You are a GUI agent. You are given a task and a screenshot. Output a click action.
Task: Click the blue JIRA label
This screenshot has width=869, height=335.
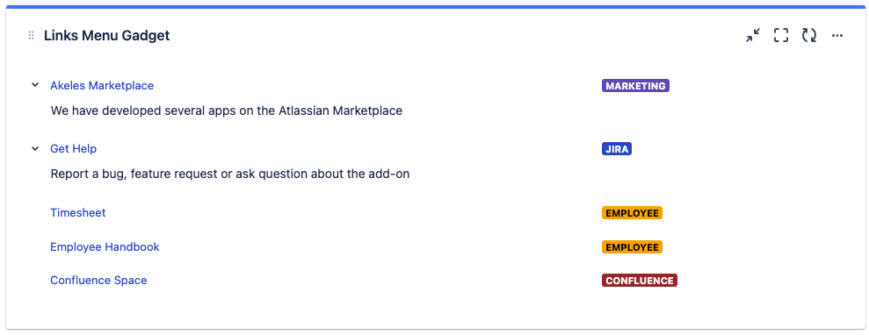pos(617,149)
